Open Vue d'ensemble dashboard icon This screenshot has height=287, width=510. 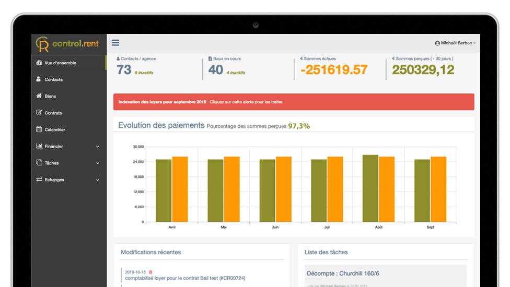point(39,63)
